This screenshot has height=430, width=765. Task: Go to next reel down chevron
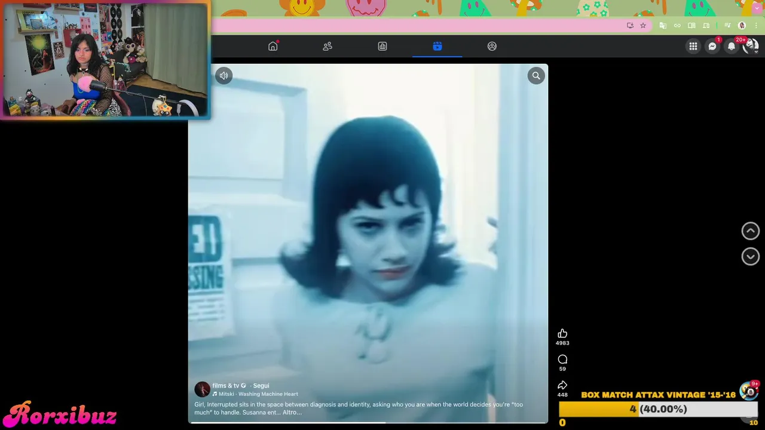[x=751, y=256]
